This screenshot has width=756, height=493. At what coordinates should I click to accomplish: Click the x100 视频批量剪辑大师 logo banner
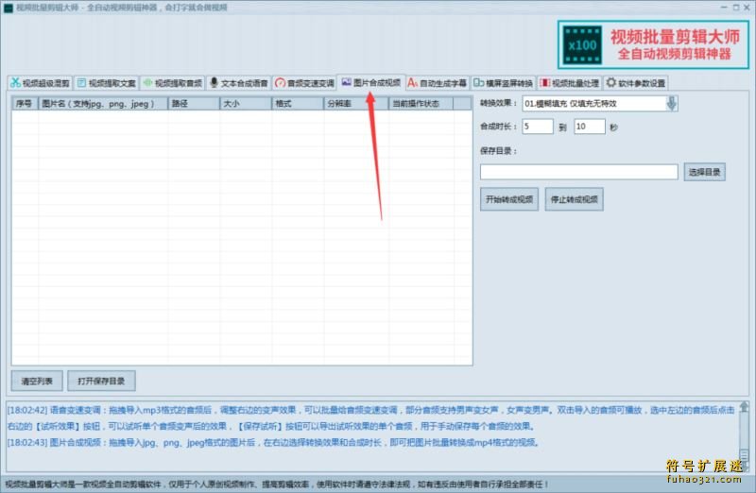coord(654,44)
